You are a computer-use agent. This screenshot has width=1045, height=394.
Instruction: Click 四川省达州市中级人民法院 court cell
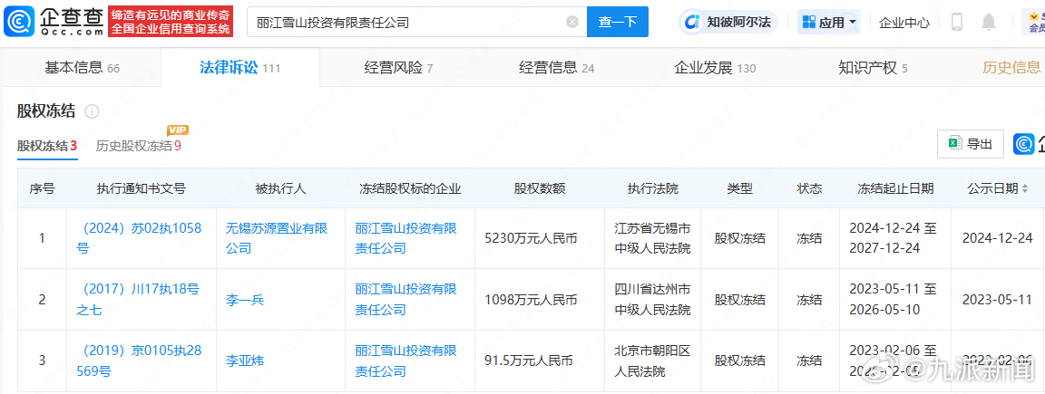[652, 299]
